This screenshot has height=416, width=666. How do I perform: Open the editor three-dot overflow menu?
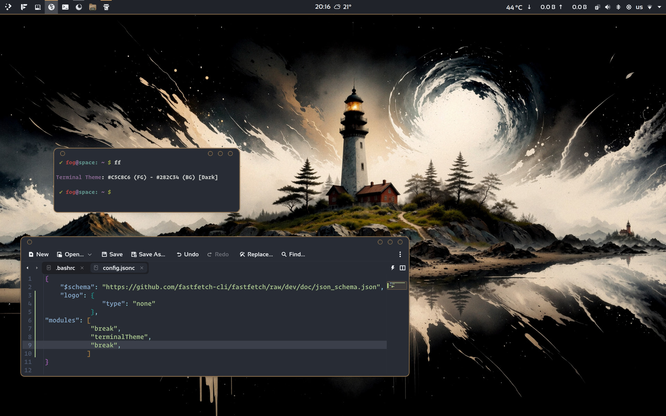400,254
